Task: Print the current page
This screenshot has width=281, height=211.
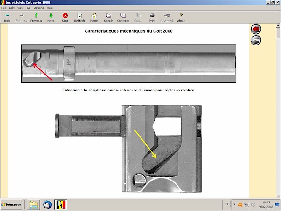Action: (x=152, y=17)
